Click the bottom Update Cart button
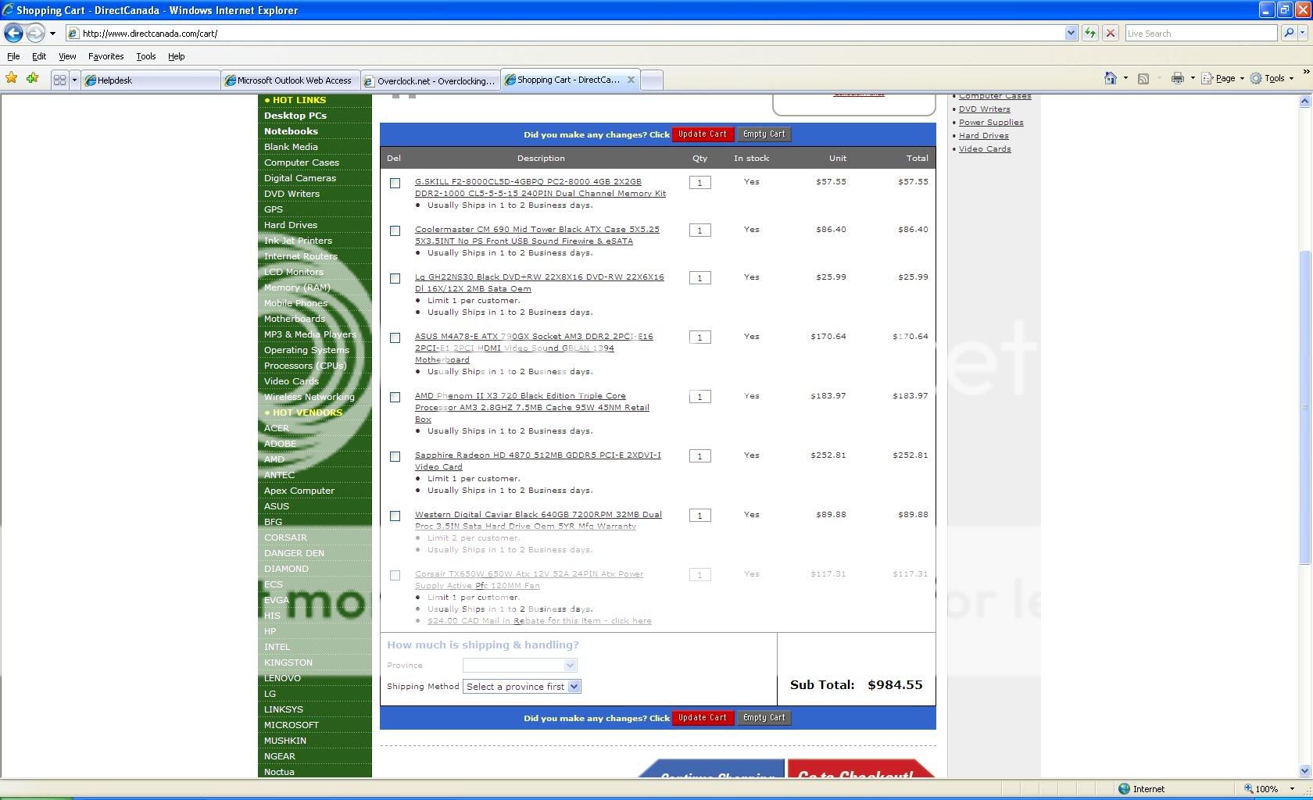The width and height of the screenshot is (1313, 800). tap(703, 718)
